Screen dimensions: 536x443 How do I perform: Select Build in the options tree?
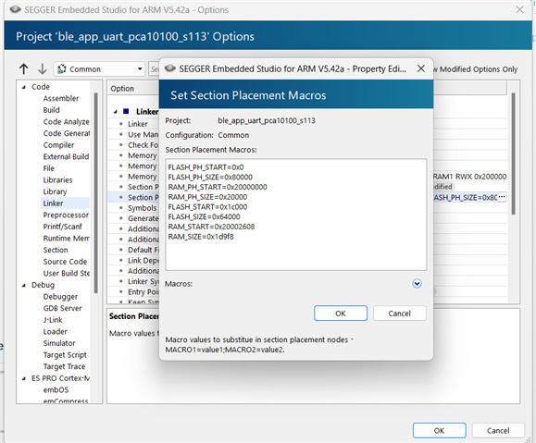[51, 110]
